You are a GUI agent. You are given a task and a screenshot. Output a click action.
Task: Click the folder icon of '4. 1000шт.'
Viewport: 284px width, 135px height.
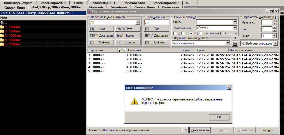point(2,40)
